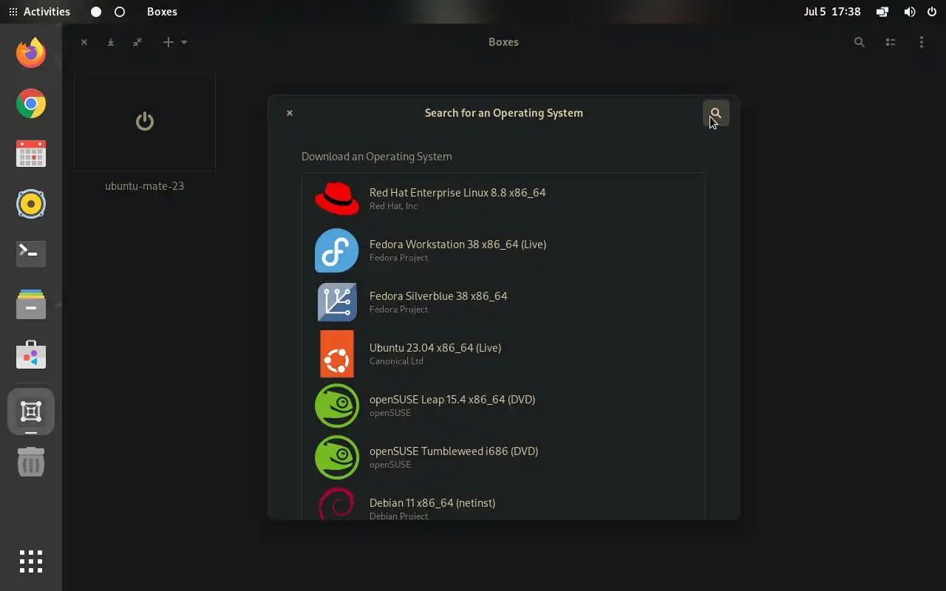946x591 pixels.
Task: Choose Fedora Silverblue 38 x86_64
Action: 503,302
